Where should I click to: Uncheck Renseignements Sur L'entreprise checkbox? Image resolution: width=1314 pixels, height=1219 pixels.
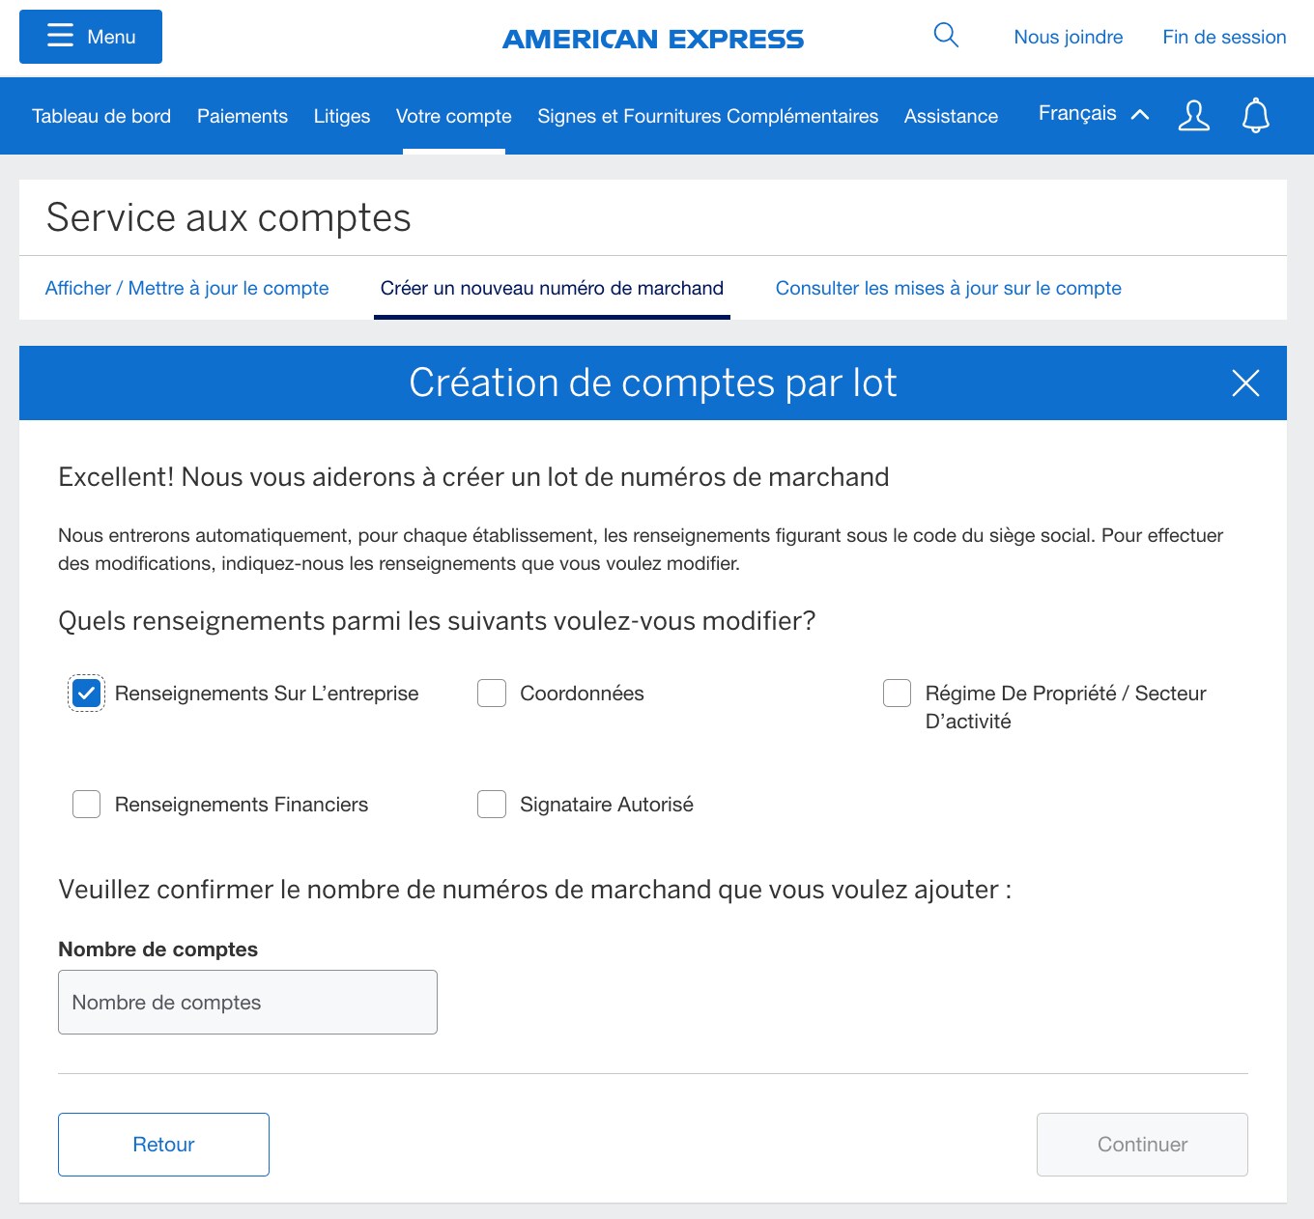[x=87, y=694]
